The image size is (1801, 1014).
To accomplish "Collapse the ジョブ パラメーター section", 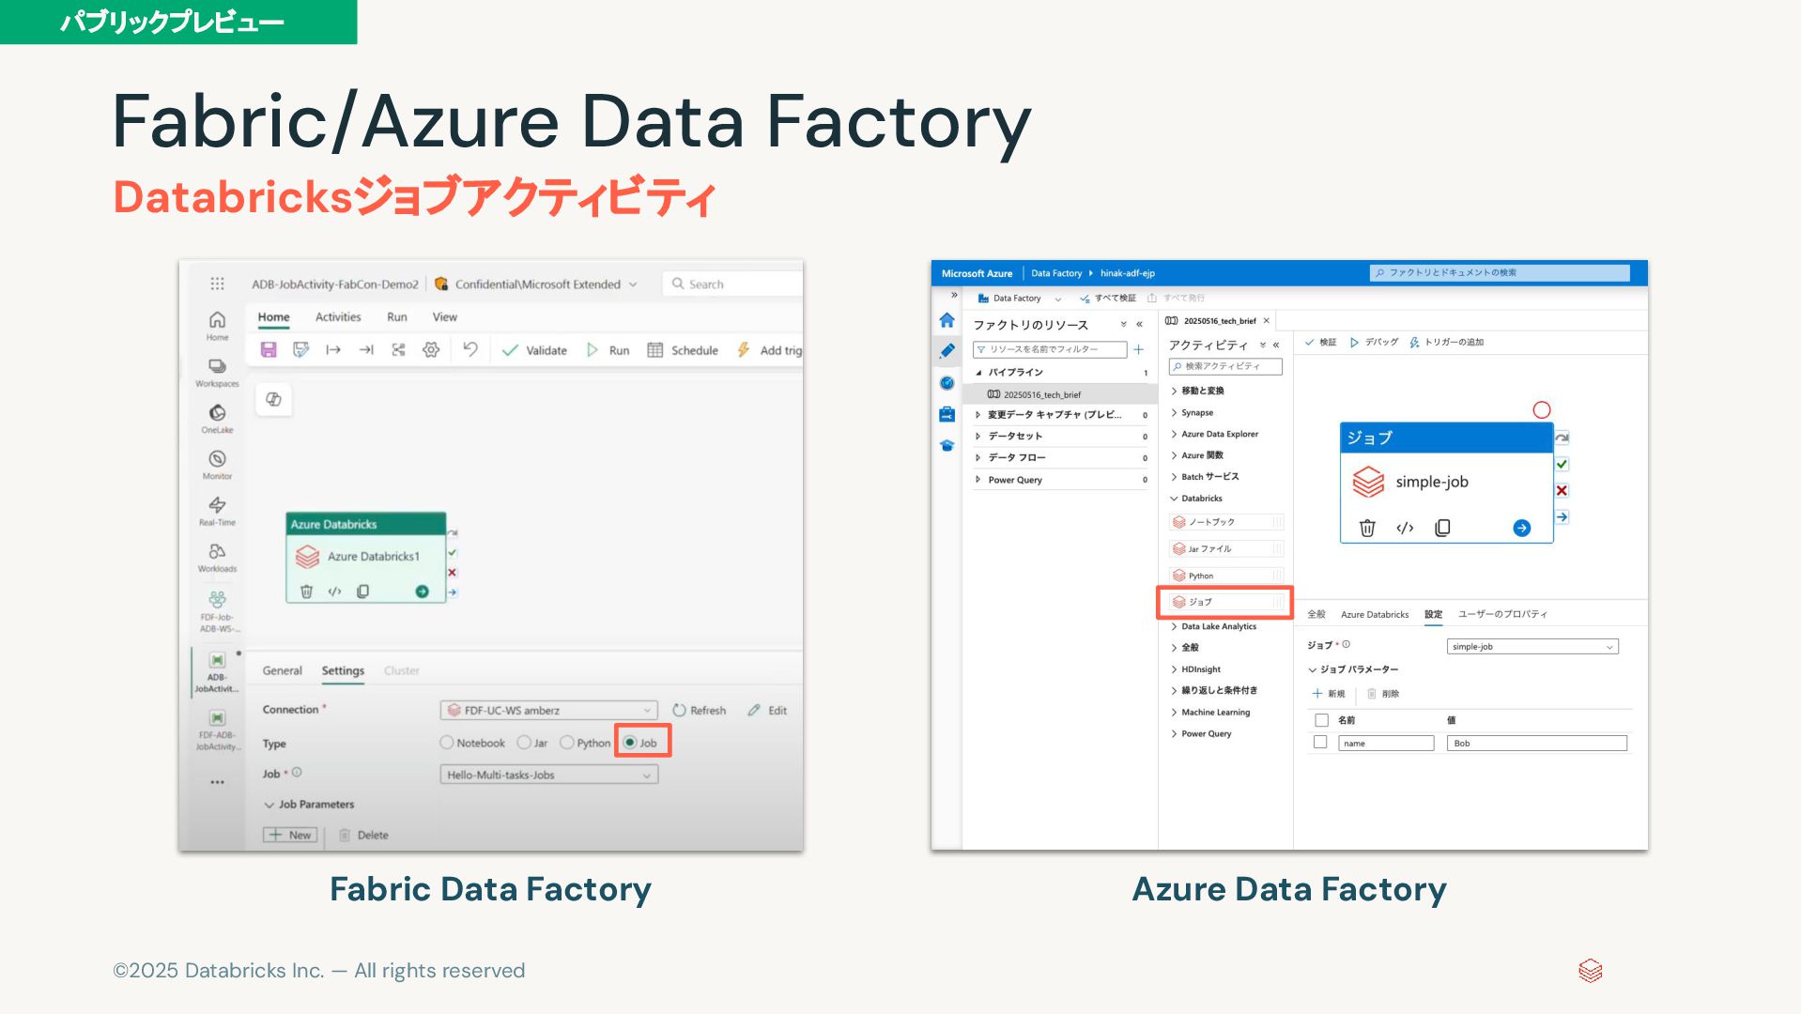I will (x=1313, y=670).
